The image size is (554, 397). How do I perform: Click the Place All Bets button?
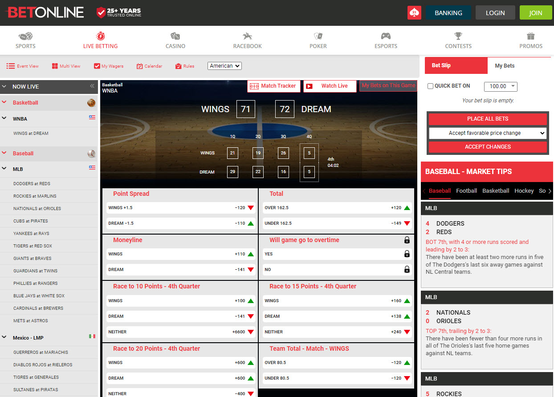click(488, 119)
